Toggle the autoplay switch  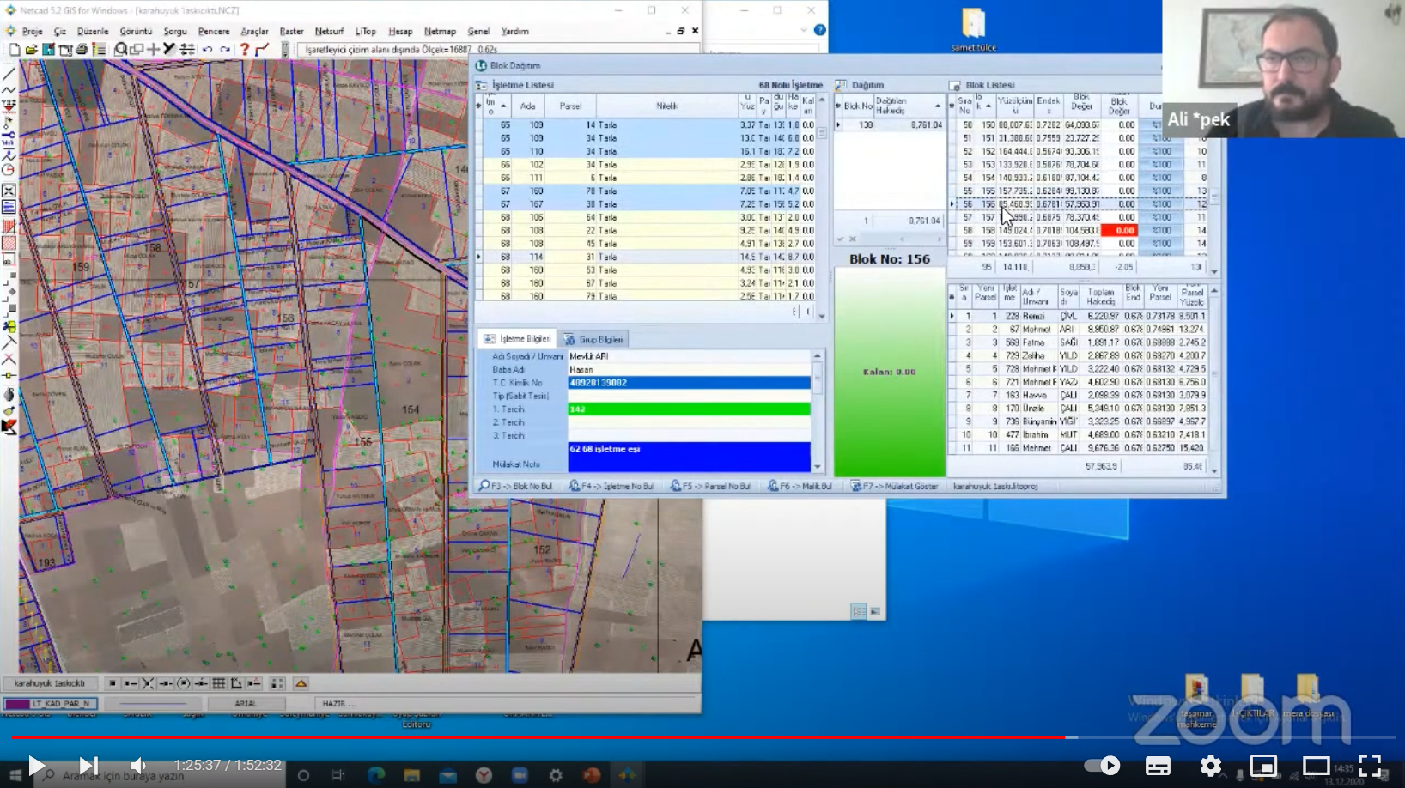point(1103,765)
